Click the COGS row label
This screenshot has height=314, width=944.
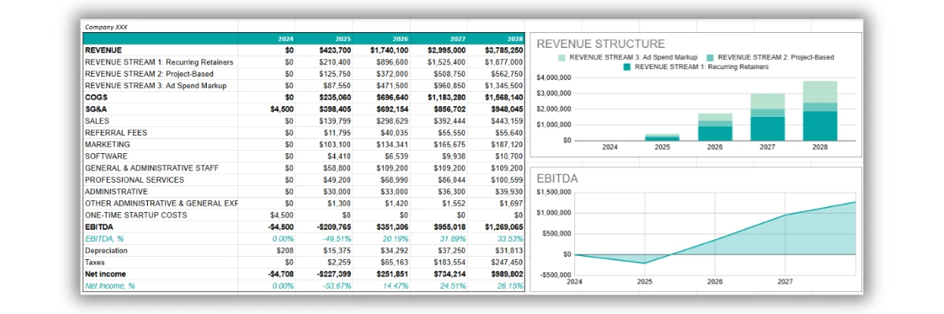click(x=96, y=97)
